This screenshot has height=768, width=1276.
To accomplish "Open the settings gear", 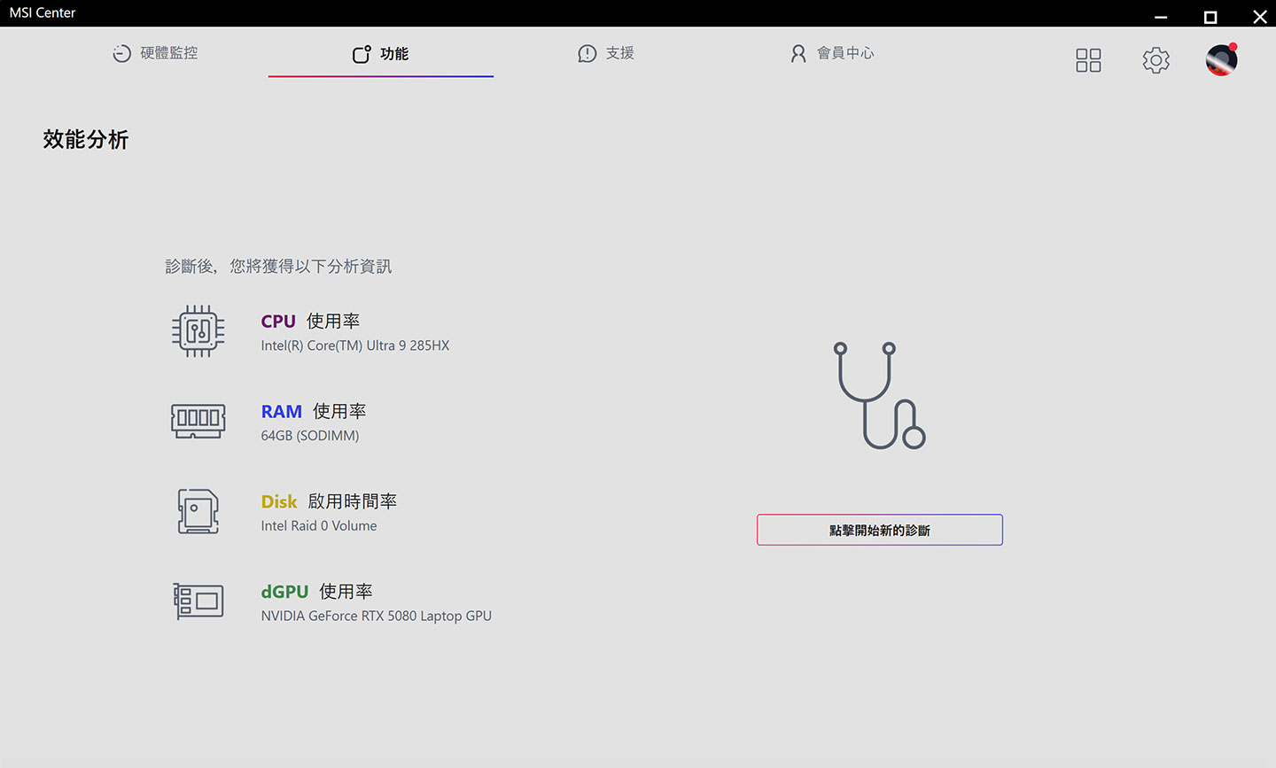I will [x=1156, y=60].
